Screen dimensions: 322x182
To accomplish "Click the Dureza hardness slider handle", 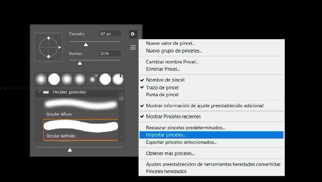I will [80, 63].
